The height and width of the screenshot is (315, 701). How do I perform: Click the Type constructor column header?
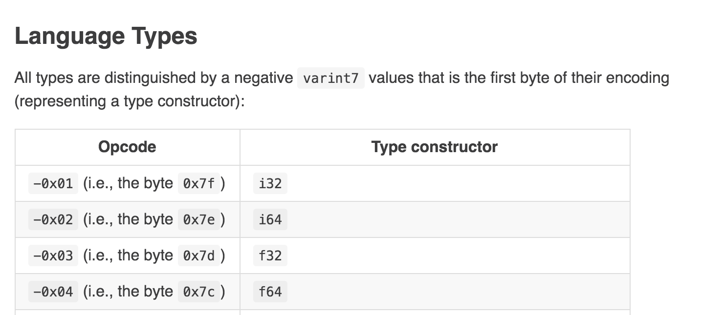pos(435,147)
